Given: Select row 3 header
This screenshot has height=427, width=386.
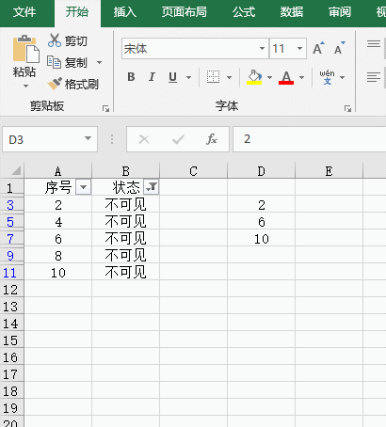Looking at the screenshot, I should [11, 205].
